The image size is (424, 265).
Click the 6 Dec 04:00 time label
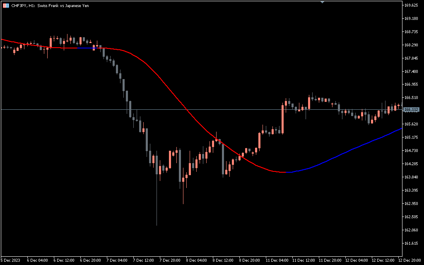[x=38, y=260]
